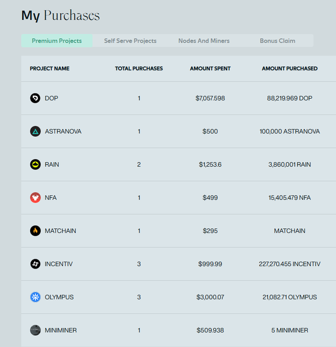Select the Nodes And Miners tab
336x347 pixels.
point(204,41)
